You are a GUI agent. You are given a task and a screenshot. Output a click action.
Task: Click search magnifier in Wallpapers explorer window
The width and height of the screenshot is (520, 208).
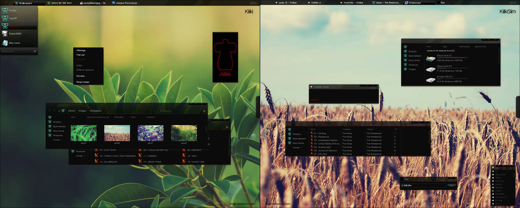[x=204, y=111]
